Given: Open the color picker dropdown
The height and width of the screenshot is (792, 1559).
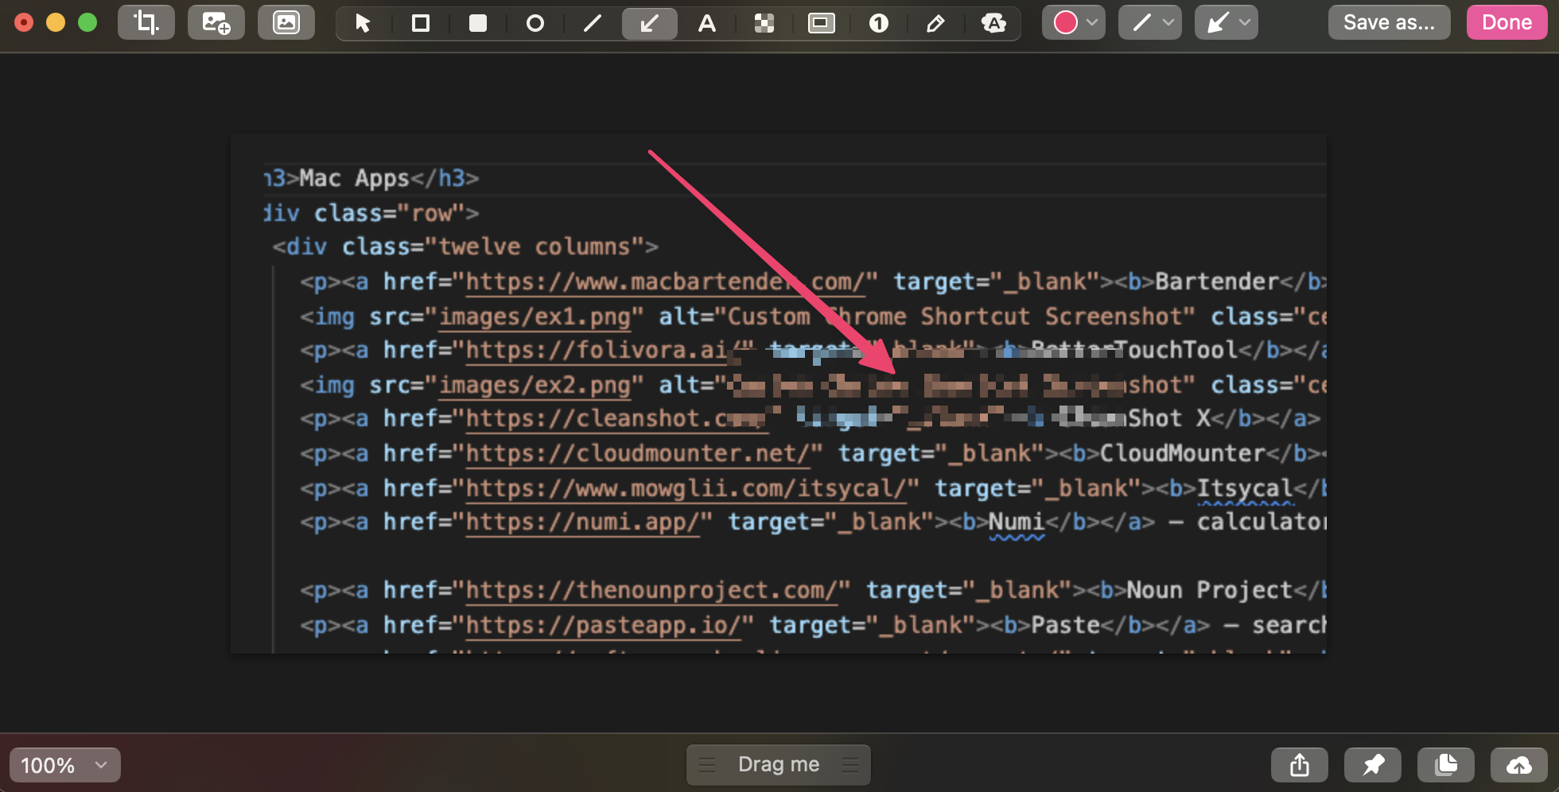Looking at the screenshot, I should (x=1091, y=22).
